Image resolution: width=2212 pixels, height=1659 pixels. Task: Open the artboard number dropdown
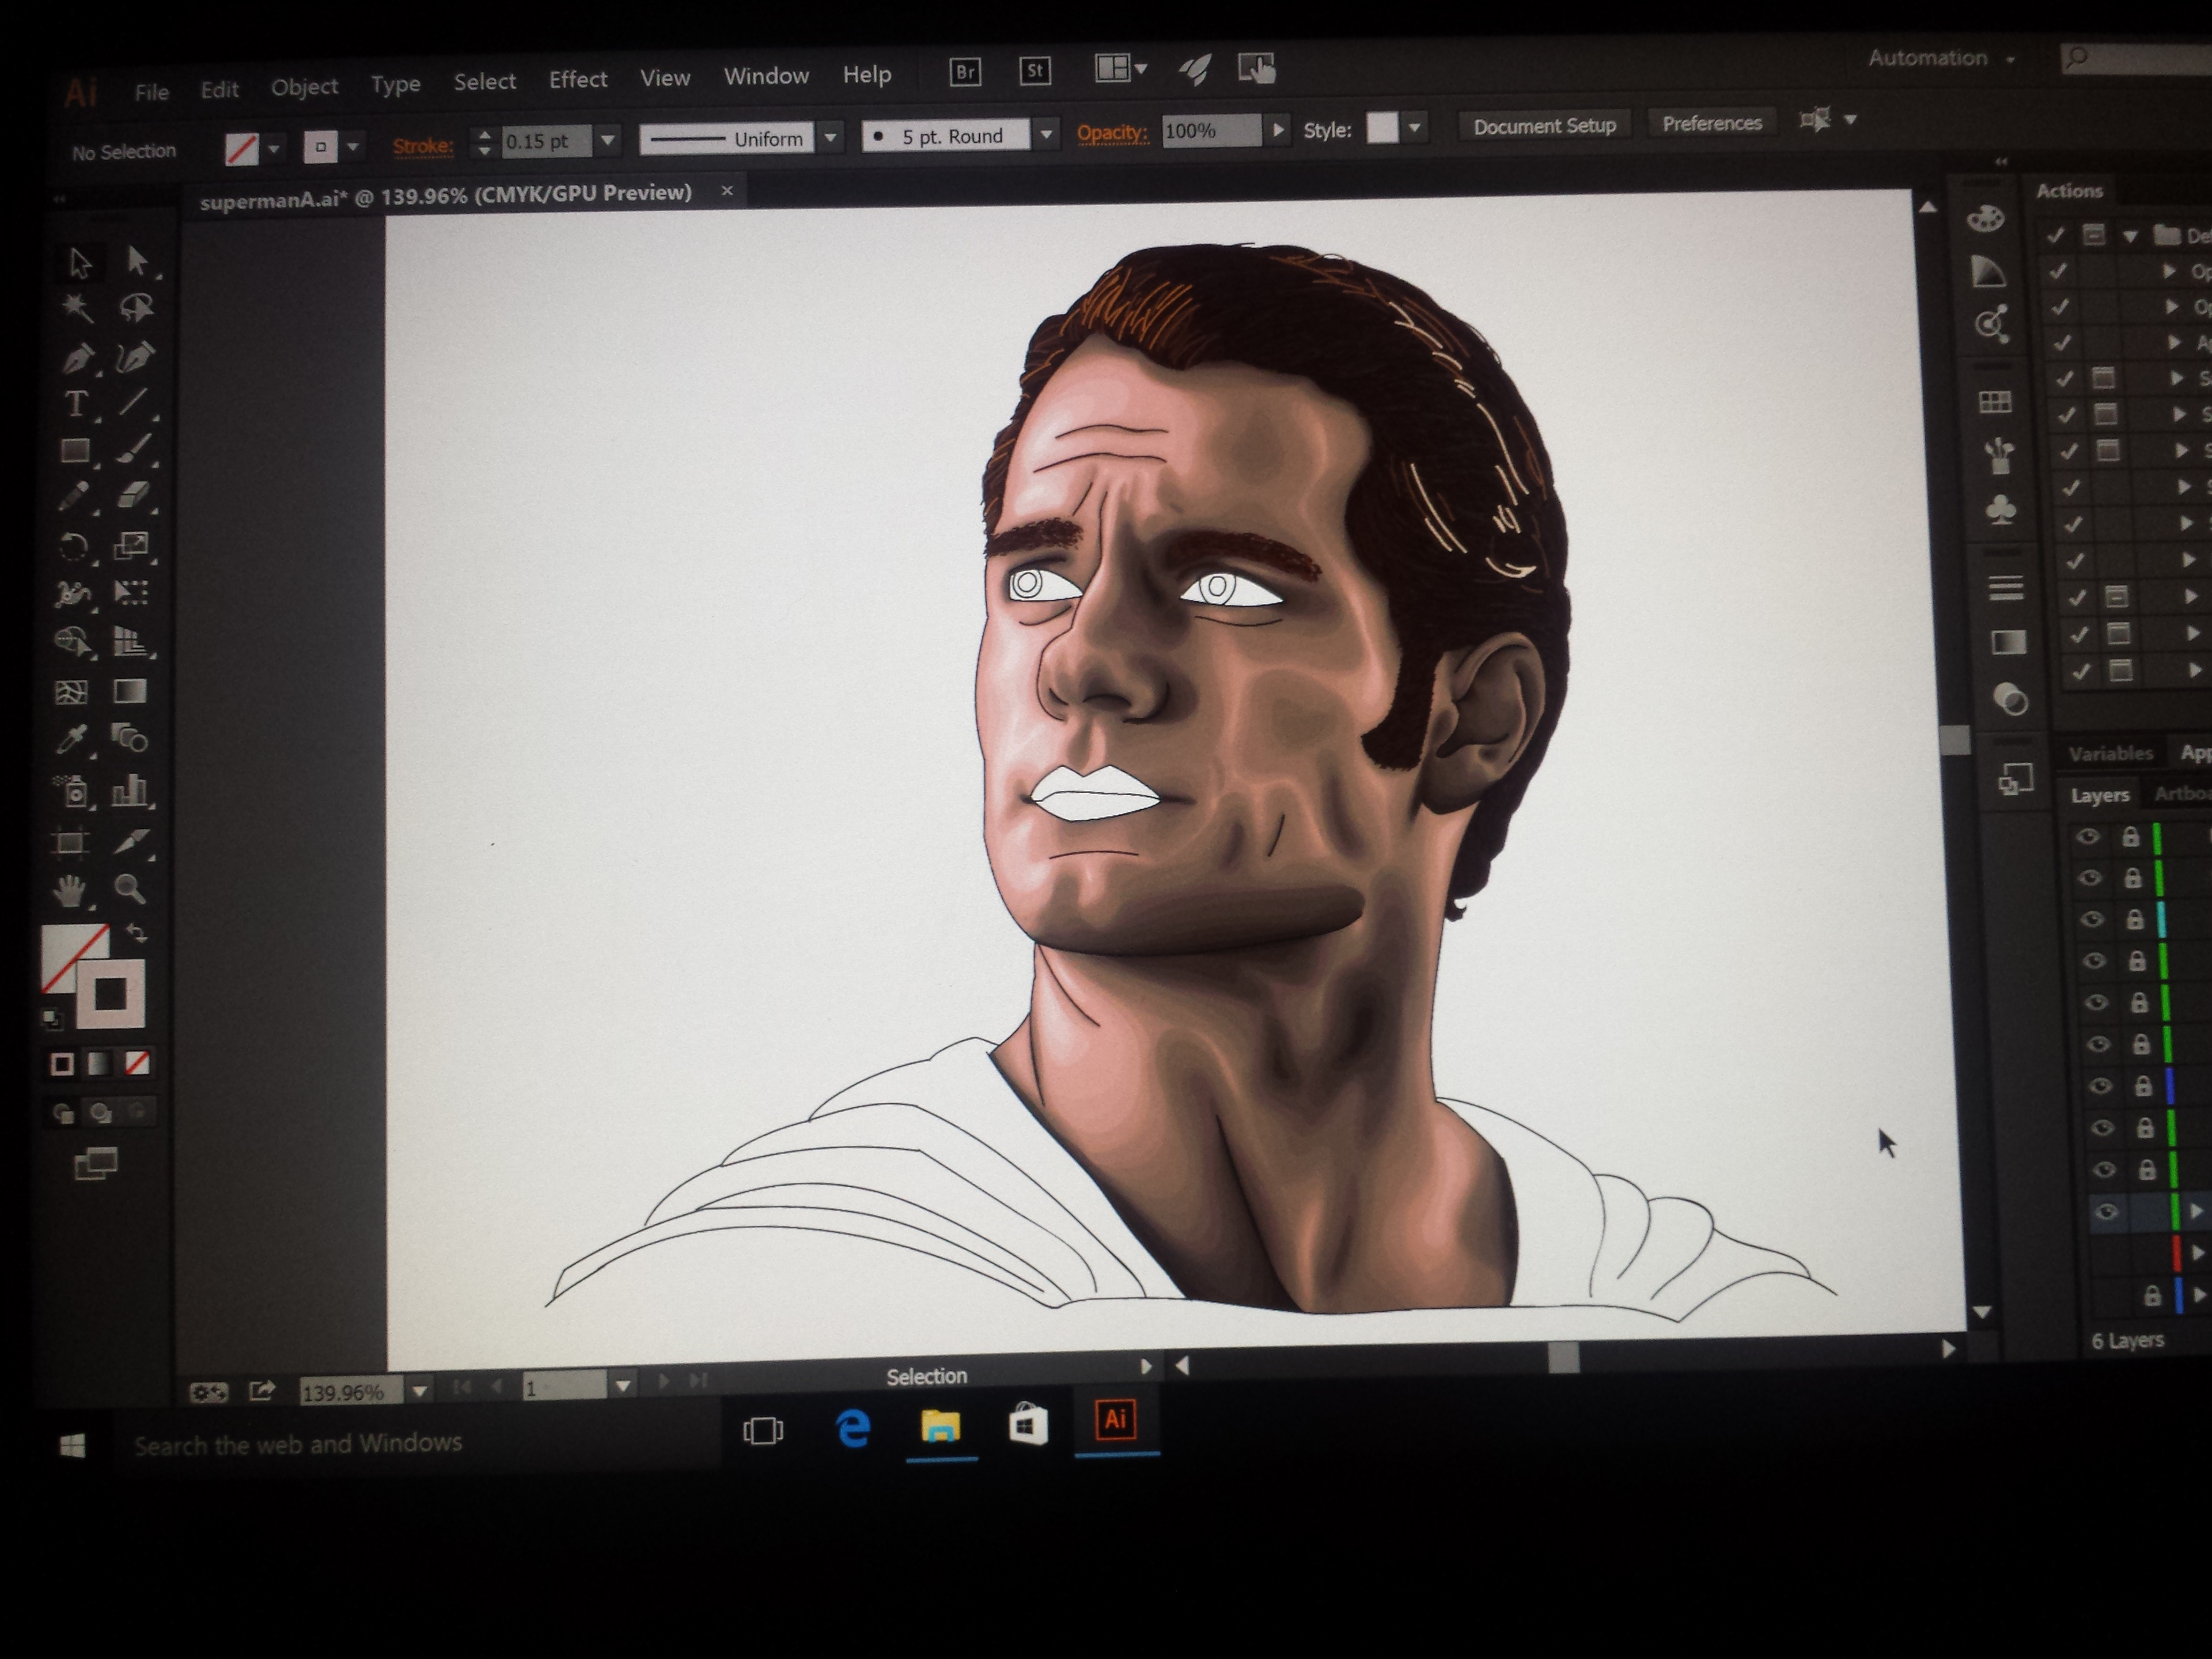622,1386
